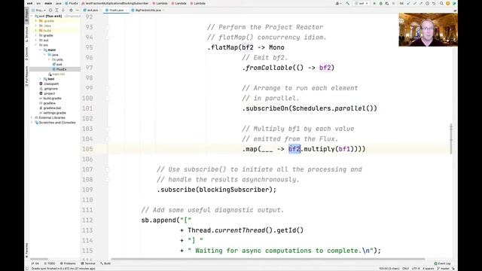Switch to the ex4.java editor tab
482x271 pixels.
click(92, 10)
